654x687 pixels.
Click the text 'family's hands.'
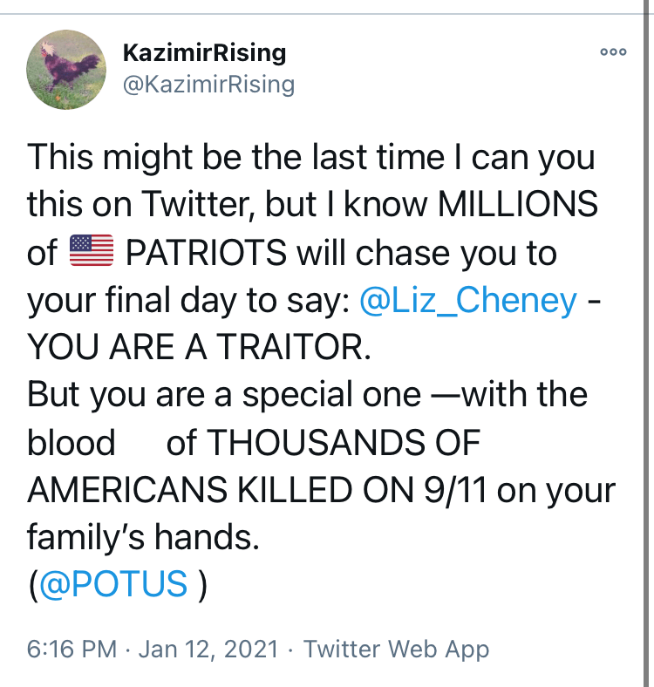pos(143,537)
